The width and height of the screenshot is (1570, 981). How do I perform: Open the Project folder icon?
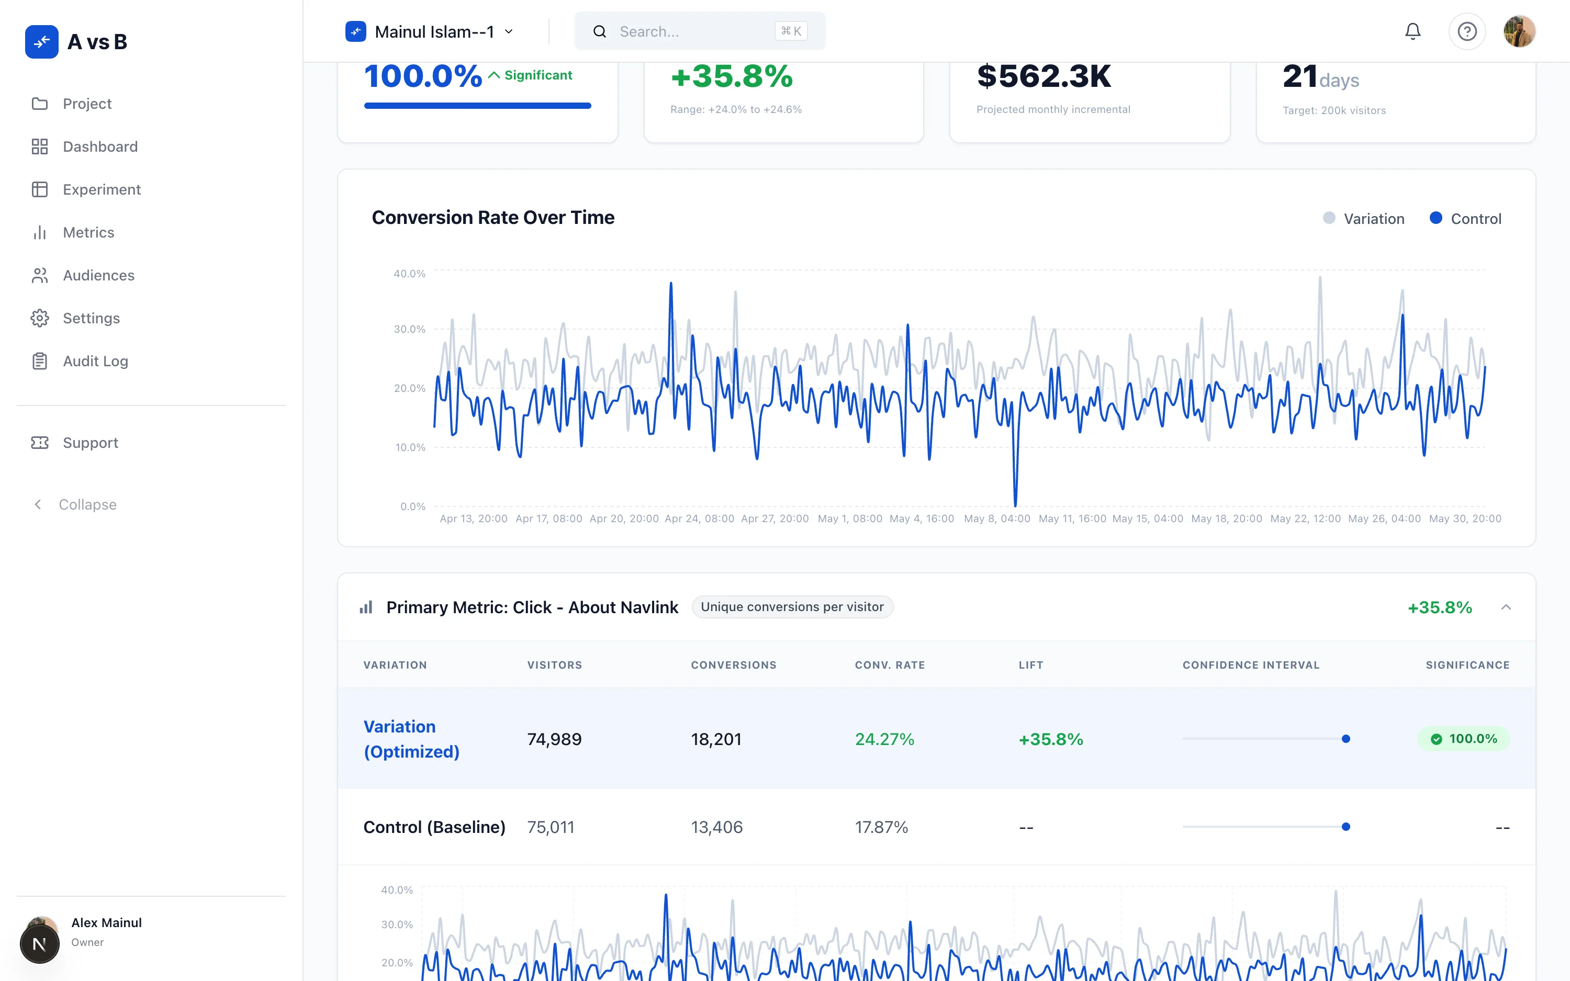40,104
